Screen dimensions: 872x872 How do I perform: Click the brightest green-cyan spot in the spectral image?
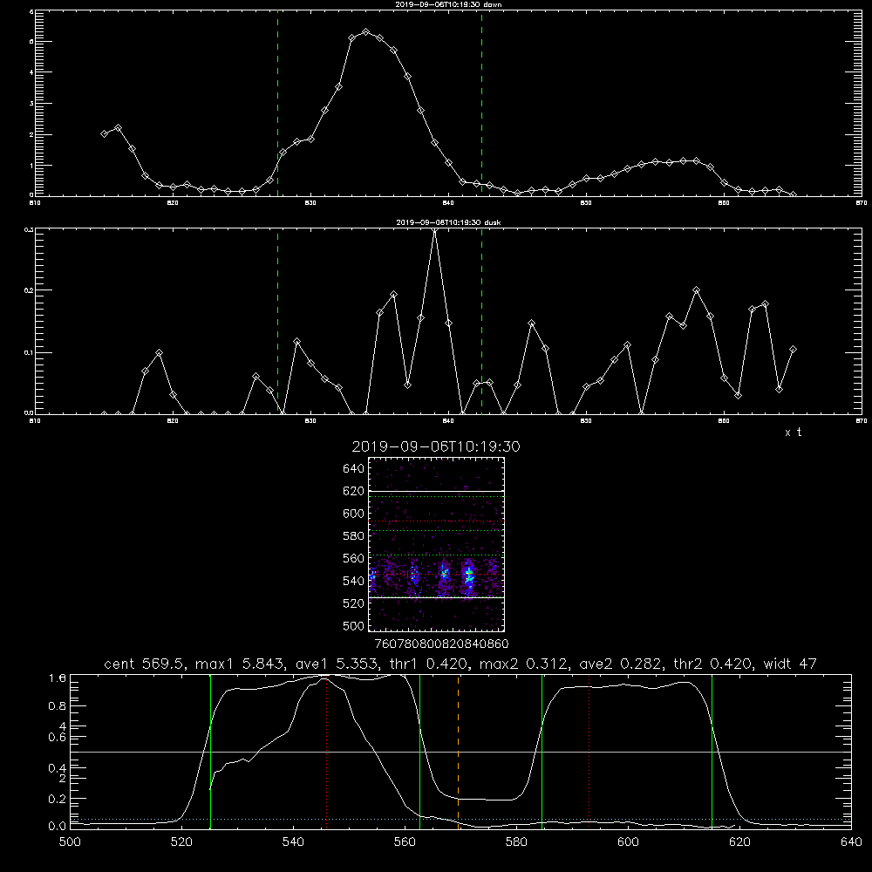[x=469, y=573]
